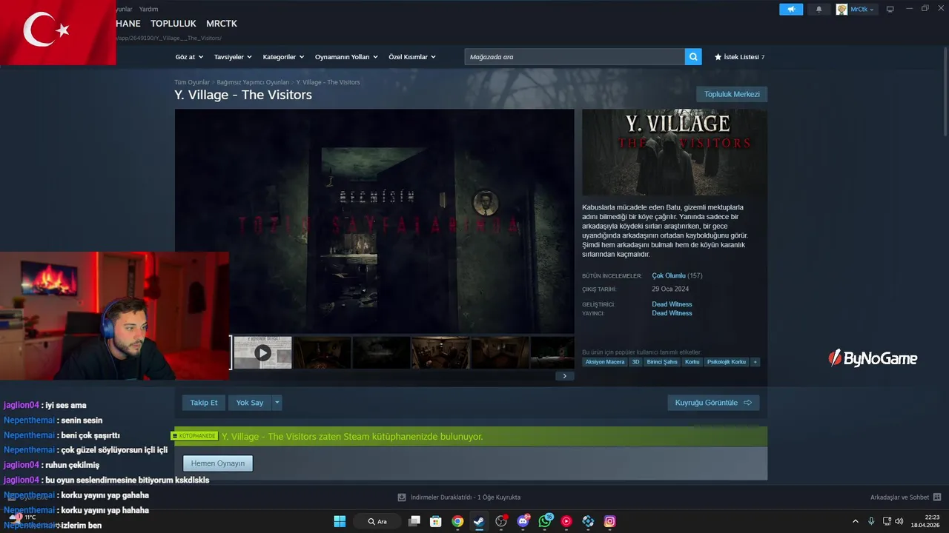Screen dimensions: 949x533
Task: Switch to Big Picture mode icon
Action: click(x=890, y=9)
